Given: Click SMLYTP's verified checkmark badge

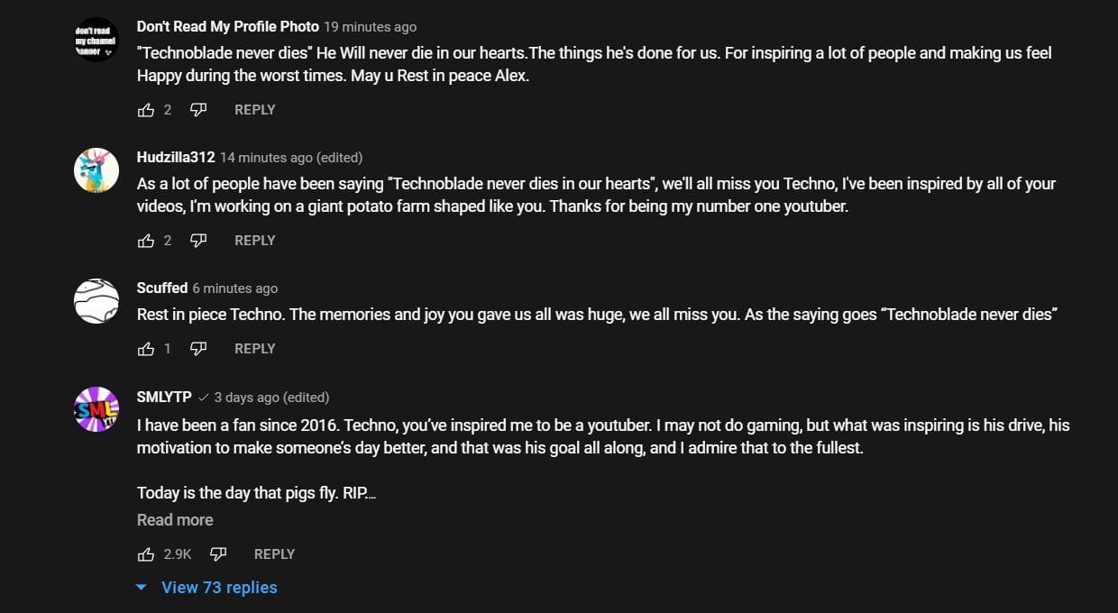Looking at the screenshot, I should point(203,397).
